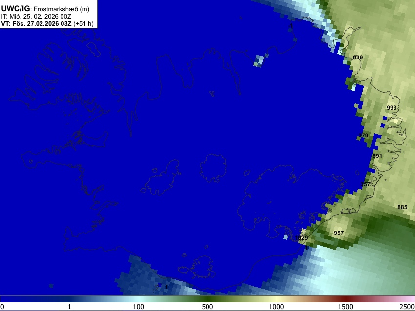Select the map value 1029

301,237
